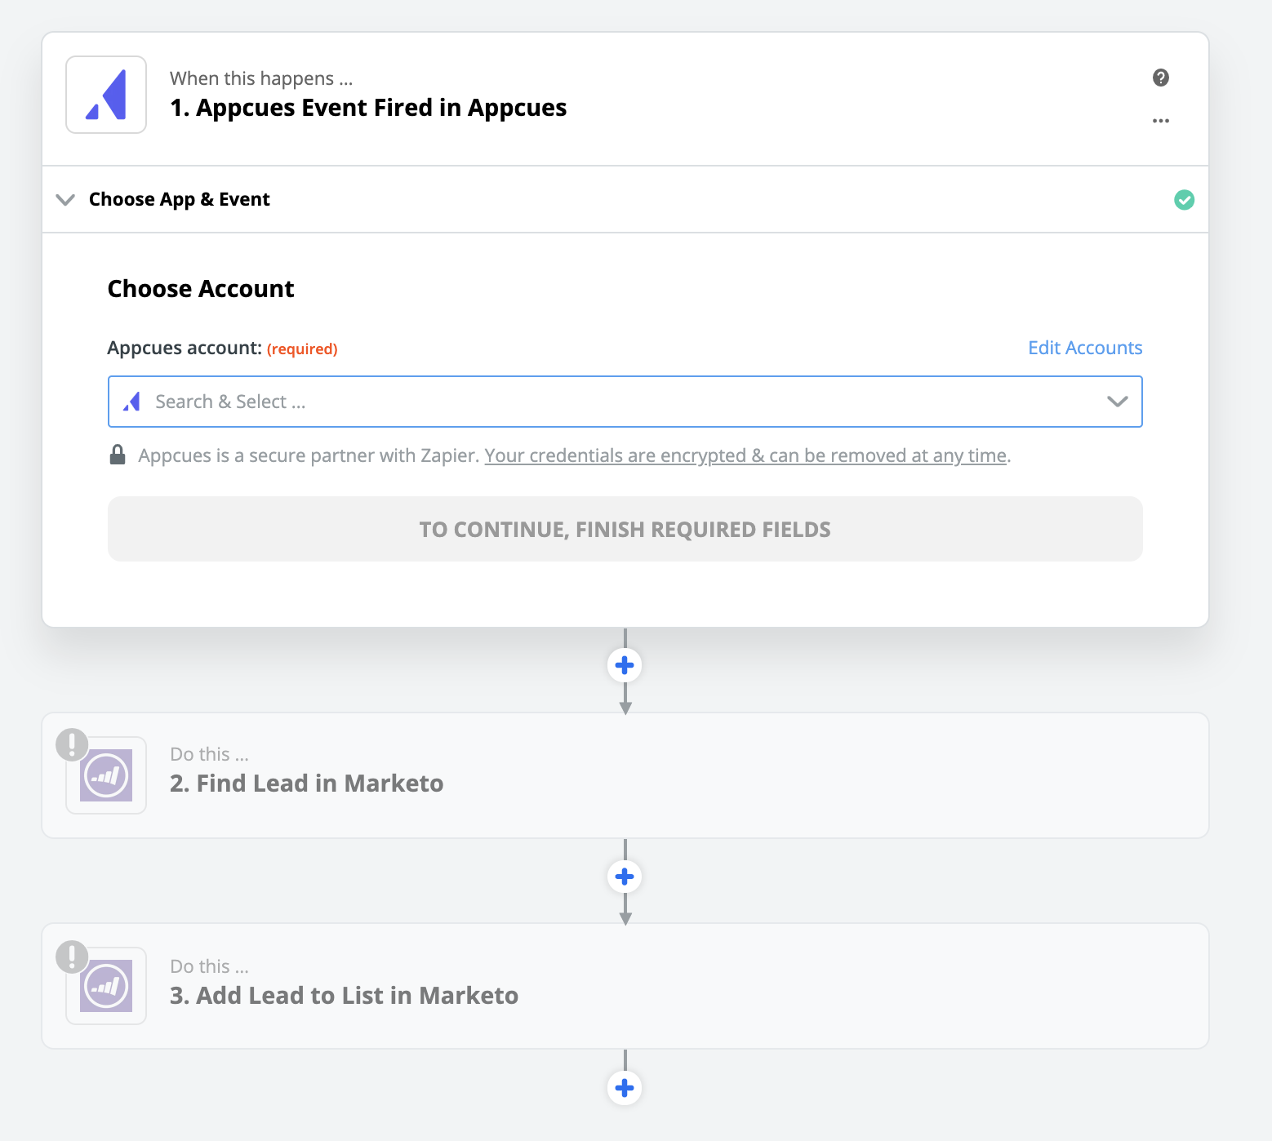Viewport: 1272px width, 1141px height.
Task: Click the lock icon beside the security note
Action: (x=118, y=455)
